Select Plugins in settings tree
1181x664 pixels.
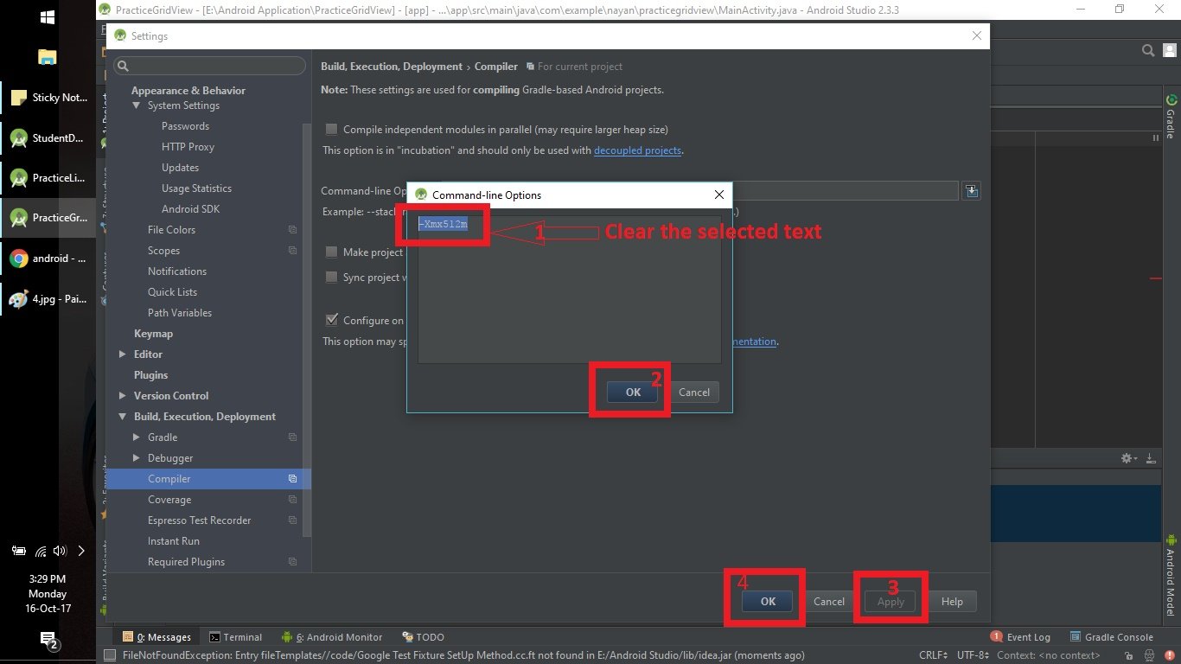(x=150, y=375)
